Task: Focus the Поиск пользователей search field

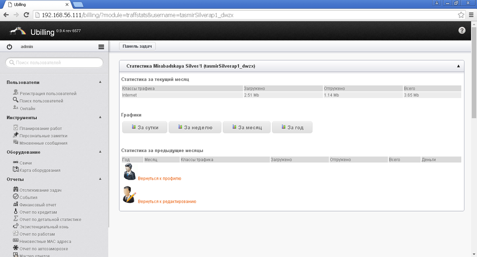Action: click(x=54, y=62)
